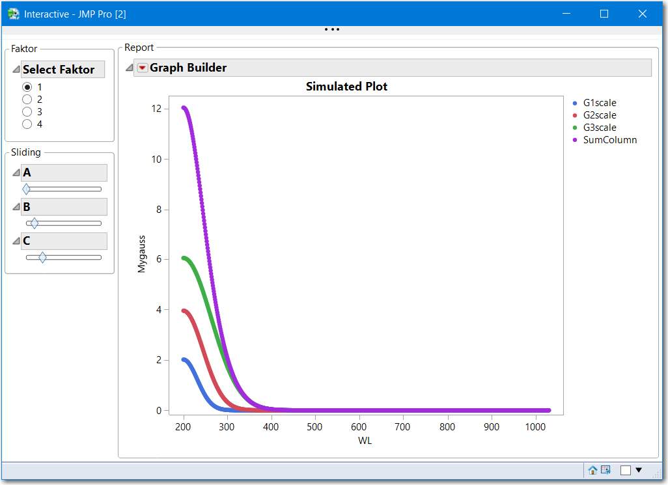Select Faktor option 4

coord(27,124)
